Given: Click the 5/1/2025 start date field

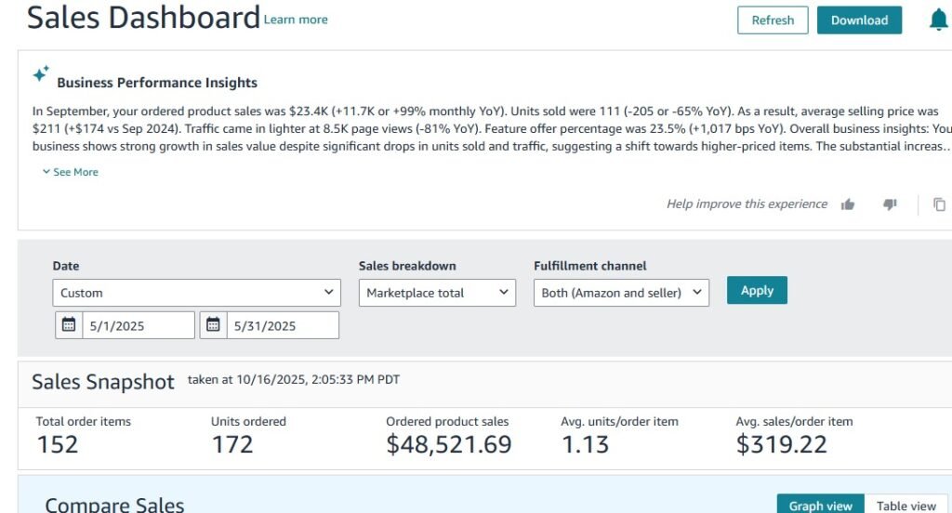Looking at the screenshot, I should [139, 325].
